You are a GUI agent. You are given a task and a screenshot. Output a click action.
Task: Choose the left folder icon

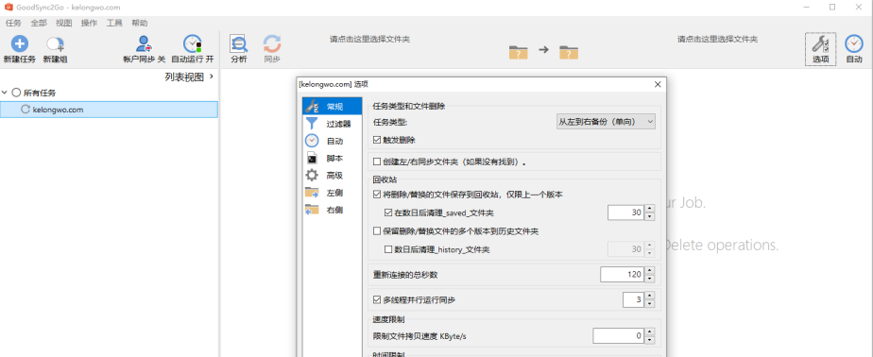519,52
